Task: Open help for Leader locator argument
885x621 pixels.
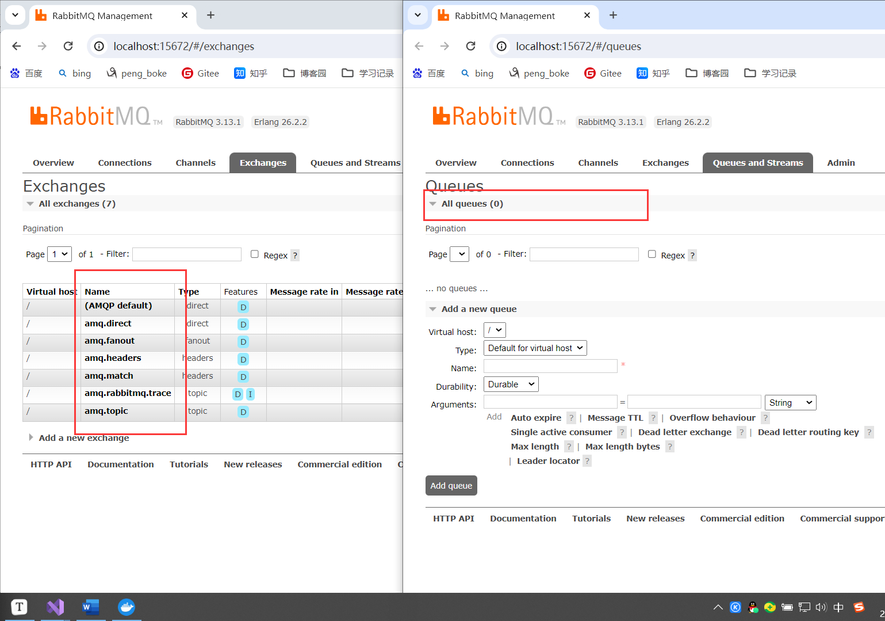Action: [x=587, y=461]
